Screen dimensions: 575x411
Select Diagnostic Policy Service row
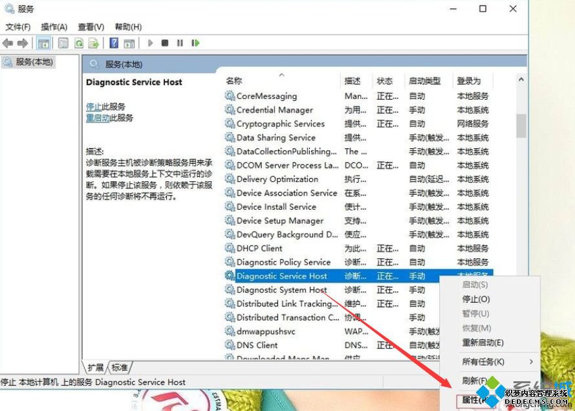pyautogui.click(x=358, y=262)
